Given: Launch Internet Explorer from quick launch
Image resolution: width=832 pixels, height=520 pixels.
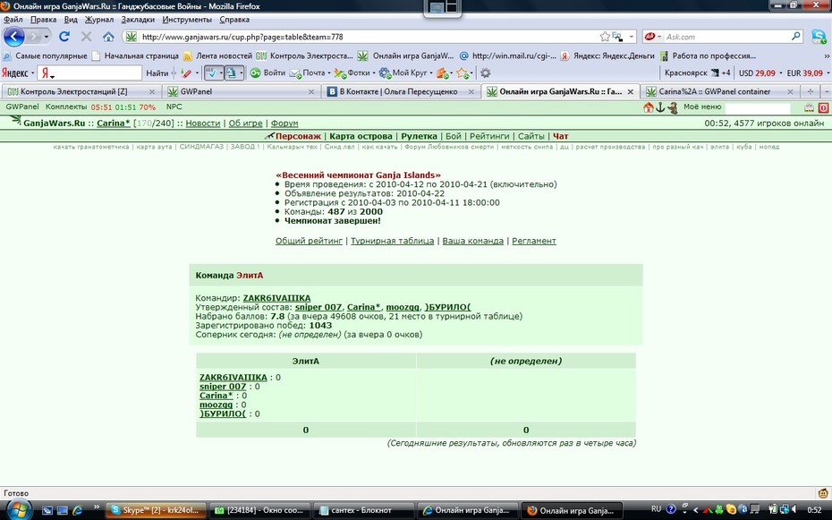Looking at the screenshot, I should click(x=78, y=510).
